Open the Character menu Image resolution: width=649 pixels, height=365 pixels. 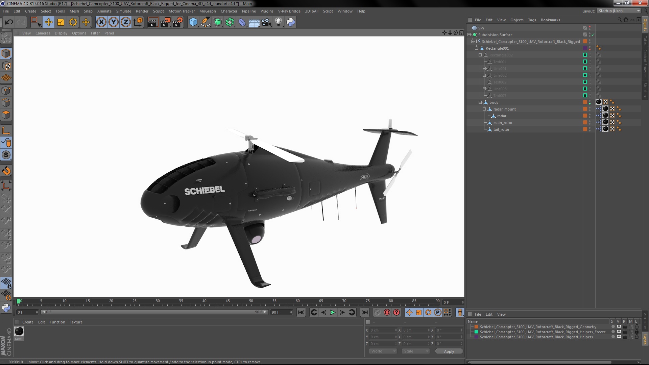click(229, 11)
